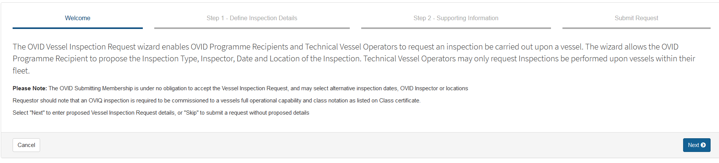Open Step 1 - Define Inspection Details tab
The image size is (719, 163).
pyautogui.click(x=252, y=18)
